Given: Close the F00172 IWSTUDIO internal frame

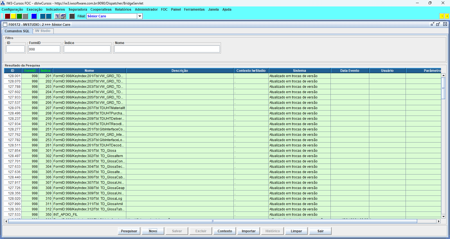Looking at the screenshot, I should [445, 24].
